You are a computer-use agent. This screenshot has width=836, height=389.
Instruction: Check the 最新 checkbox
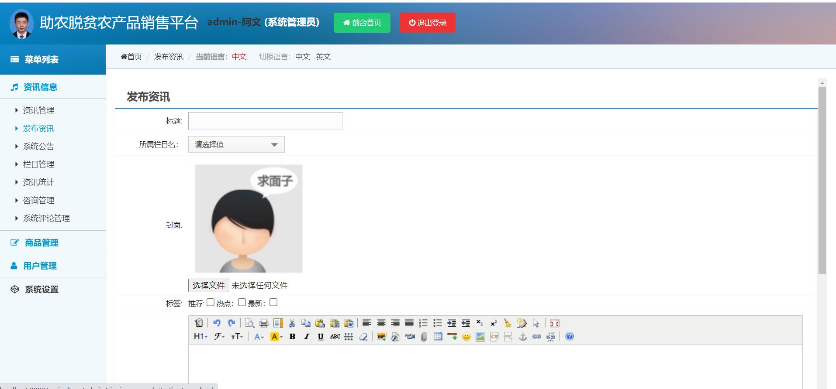tap(273, 302)
